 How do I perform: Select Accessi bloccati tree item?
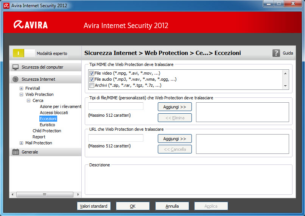click(54, 113)
